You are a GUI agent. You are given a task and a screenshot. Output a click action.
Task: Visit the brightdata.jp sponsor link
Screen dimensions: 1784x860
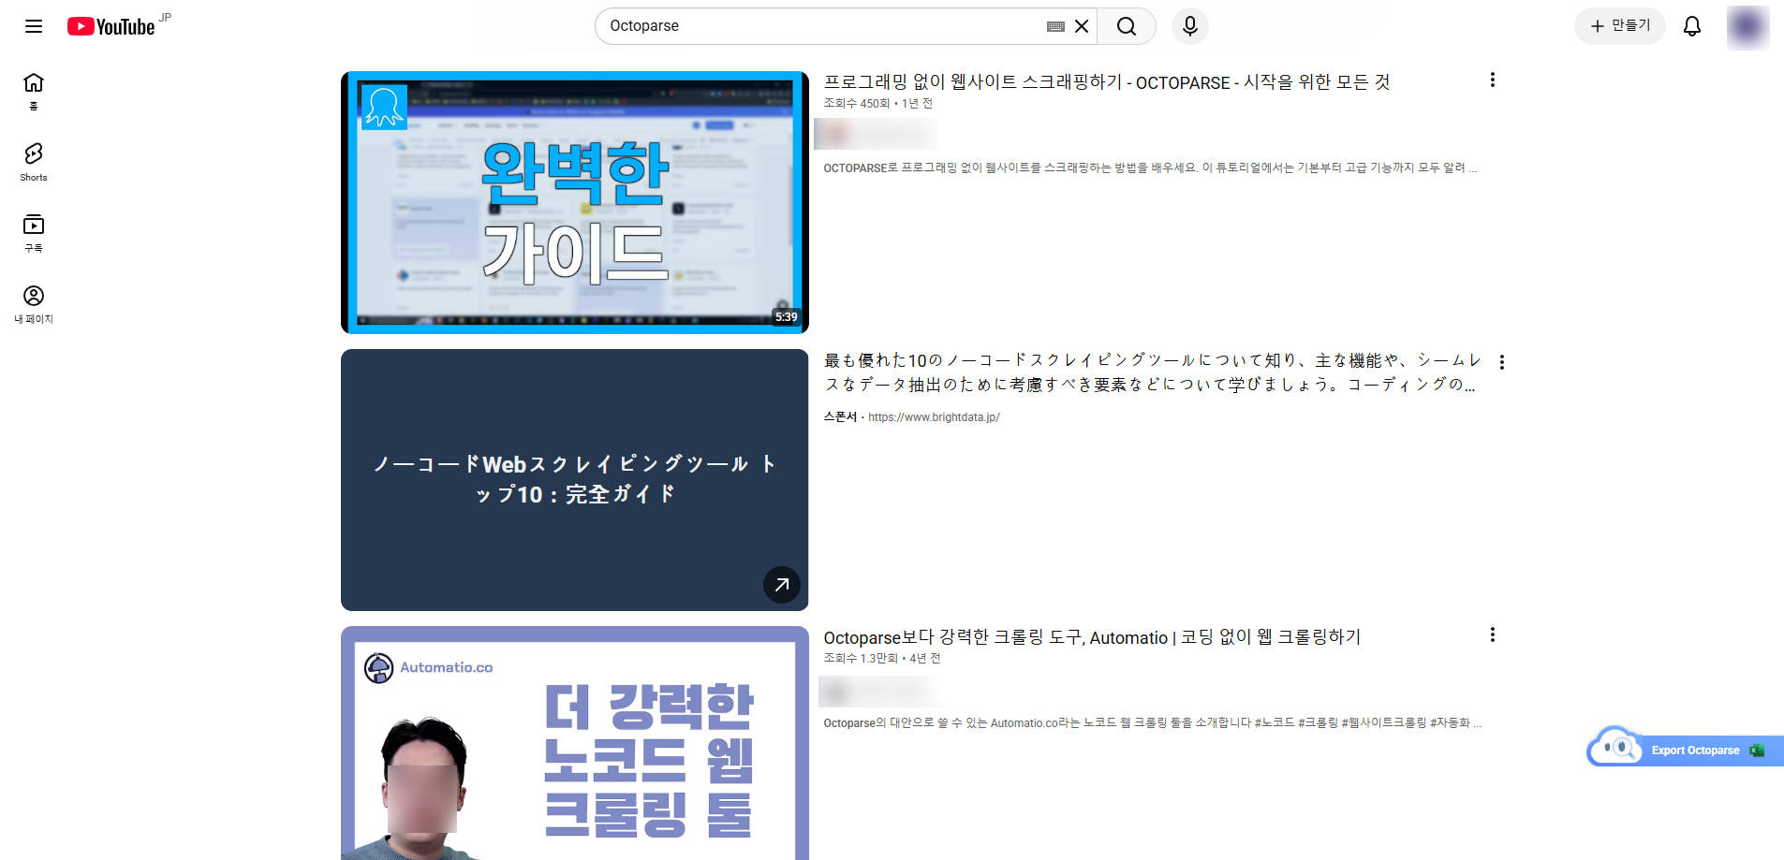click(x=934, y=417)
